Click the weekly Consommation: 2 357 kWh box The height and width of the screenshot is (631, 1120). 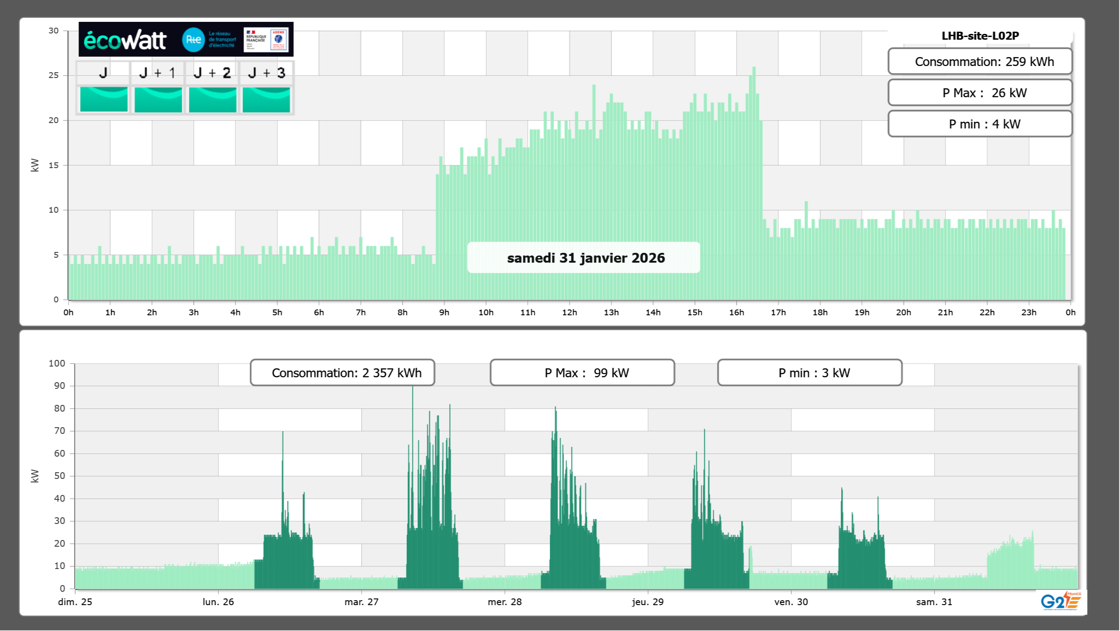pyautogui.click(x=343, y=373)
